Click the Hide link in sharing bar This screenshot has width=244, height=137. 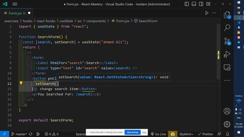click(144, 132)
